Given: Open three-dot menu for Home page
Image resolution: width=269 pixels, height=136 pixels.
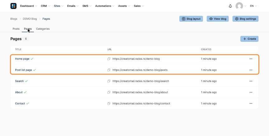Looking at the screenshot, I should click(x=251, y=59).
